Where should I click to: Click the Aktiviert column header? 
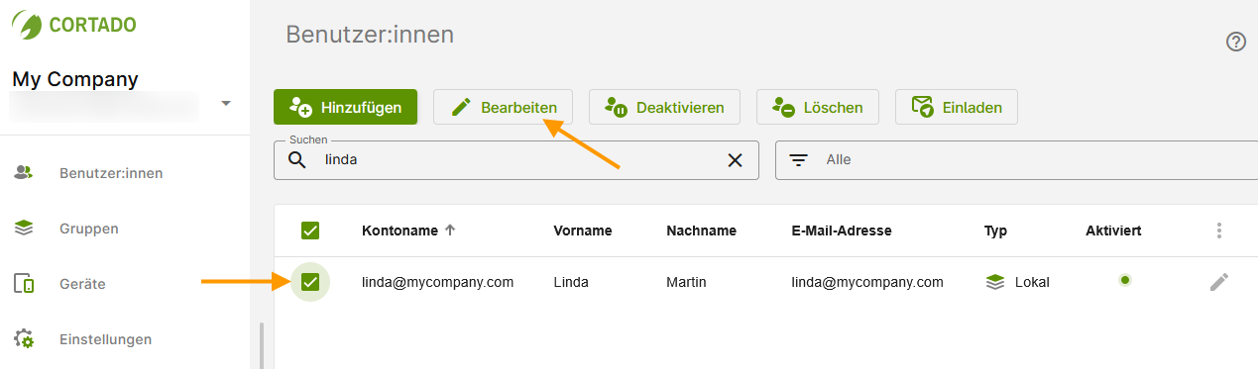(1113, 231)
